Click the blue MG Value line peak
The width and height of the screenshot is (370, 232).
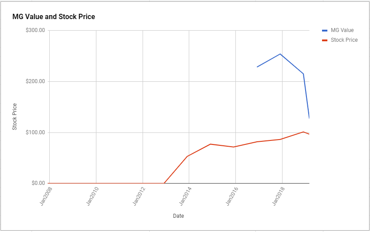[x=280, y=54]
